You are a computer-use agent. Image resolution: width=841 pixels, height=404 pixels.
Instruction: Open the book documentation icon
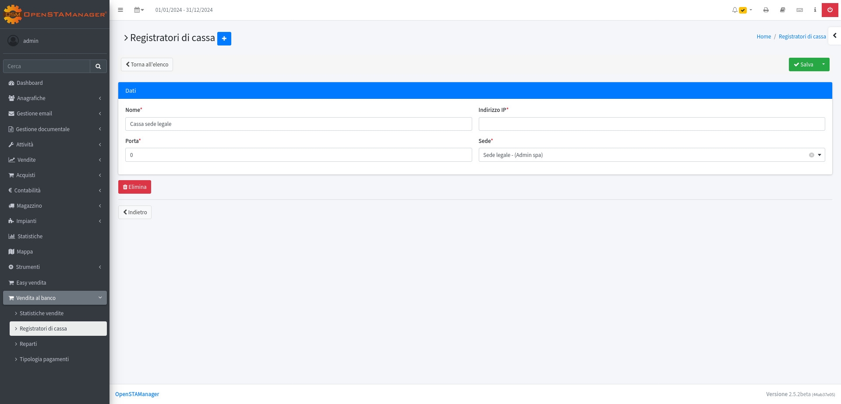[x=782, y=10]
